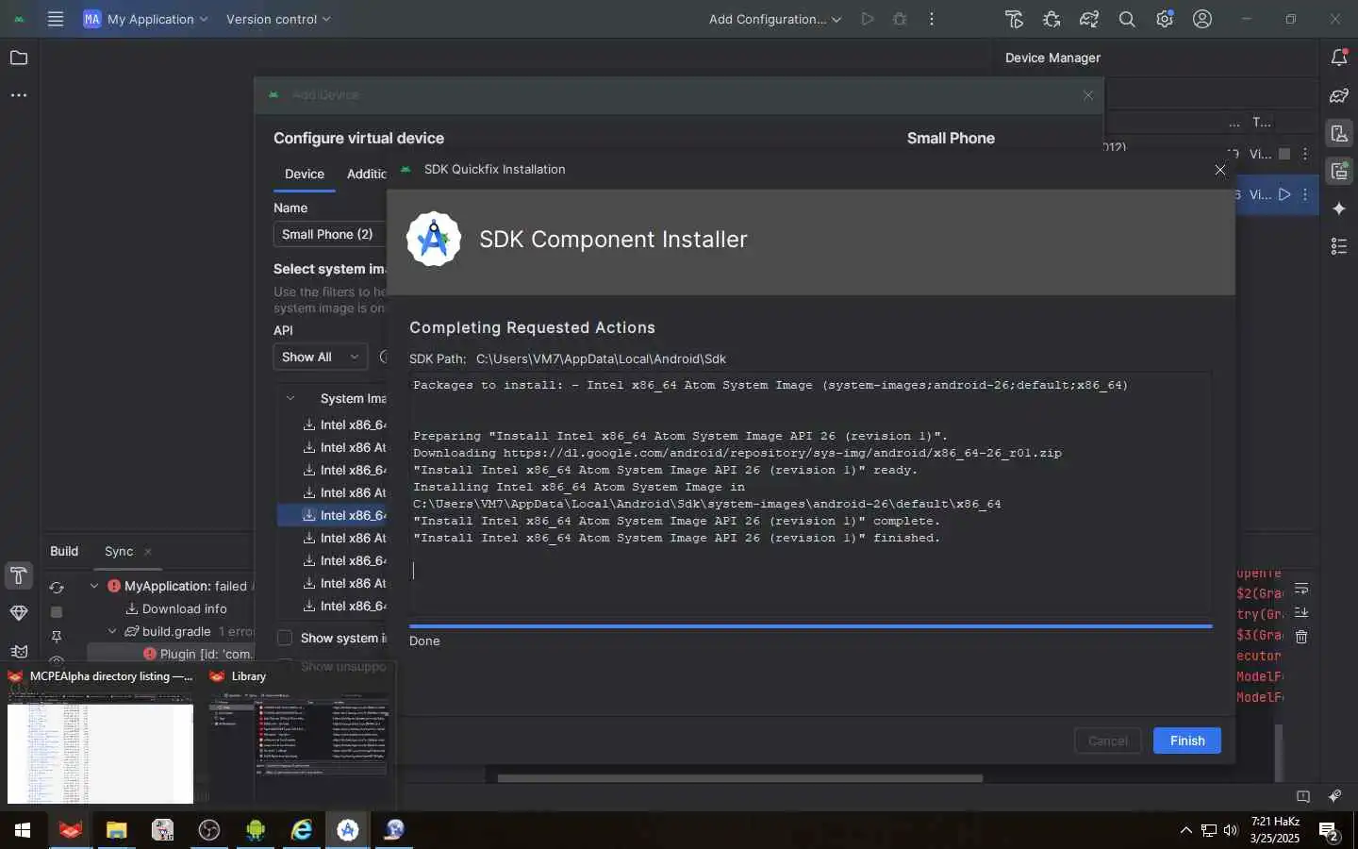Switch to the Build tab in bottom panel
Image resolution: width=1358 pixels, height=849 pixels.
point(64,551)
